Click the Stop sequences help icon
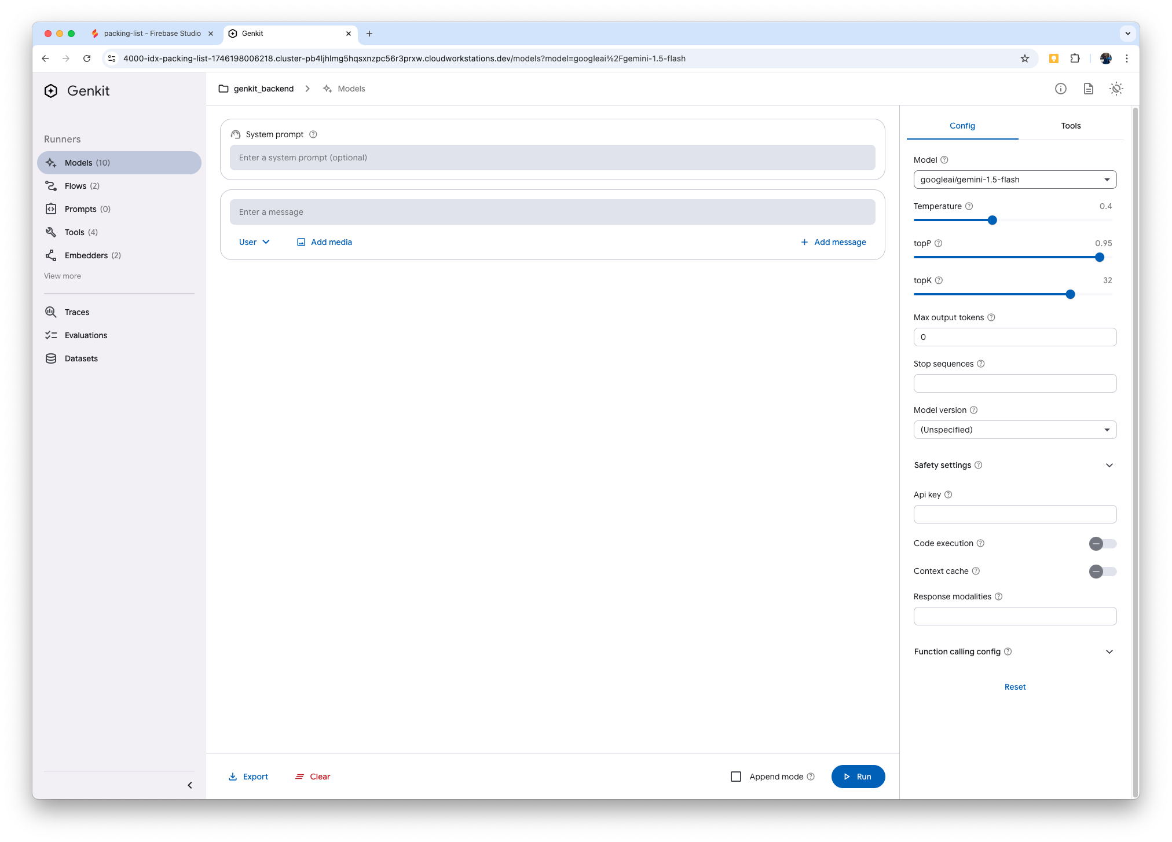This screenshot has width=1172, height=842. click(980, 364)
